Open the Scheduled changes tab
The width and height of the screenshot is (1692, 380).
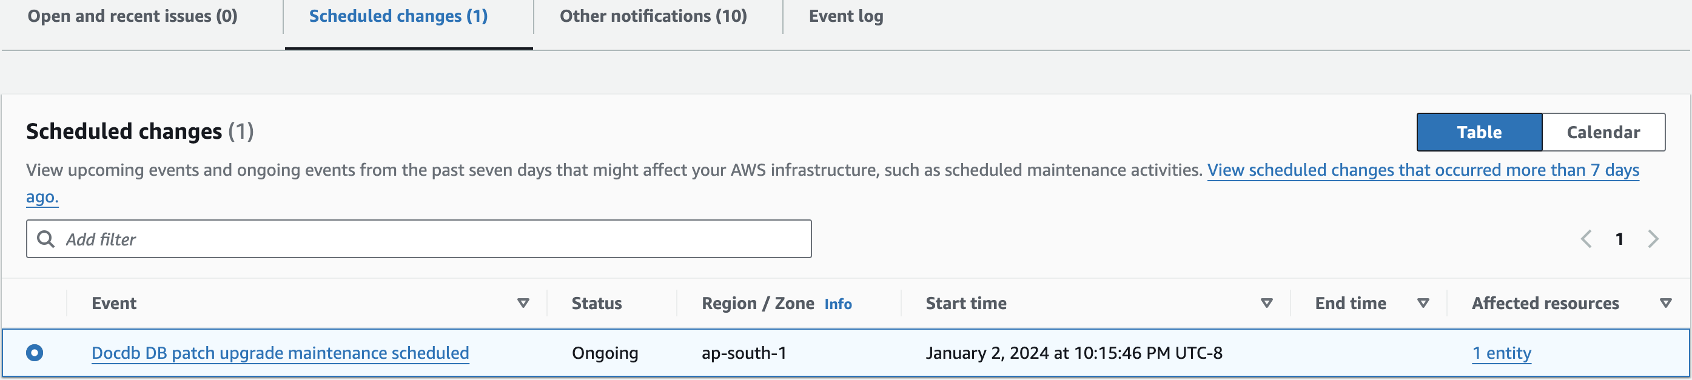[x=397, y=16]
